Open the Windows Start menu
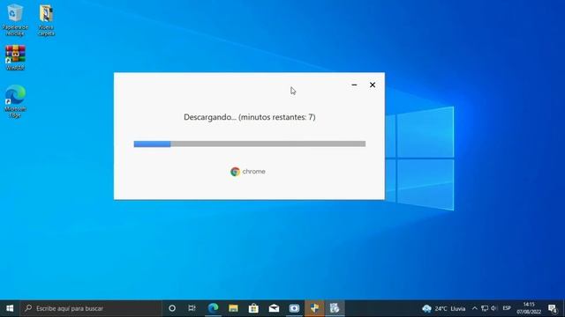The height and width of the screenshot is (317, 565). [10, 308]
